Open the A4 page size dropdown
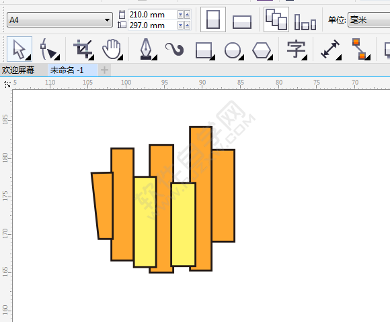 (60, 20)
